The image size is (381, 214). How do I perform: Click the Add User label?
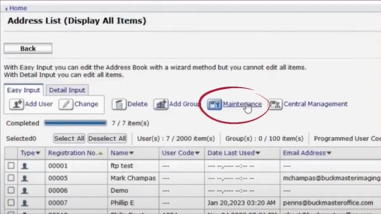38,104
